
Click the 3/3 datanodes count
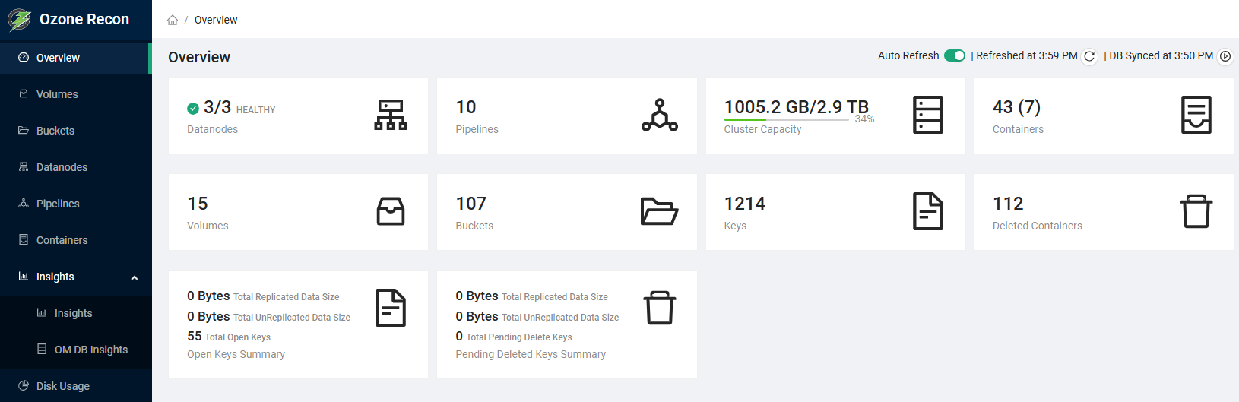tap(217, 107)
